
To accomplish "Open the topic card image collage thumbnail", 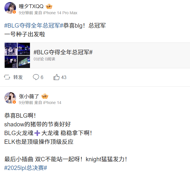I will click(x=17, y=55).
